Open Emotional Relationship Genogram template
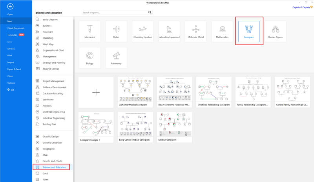The height and width of the screenshot is (182, 314). 214,92
